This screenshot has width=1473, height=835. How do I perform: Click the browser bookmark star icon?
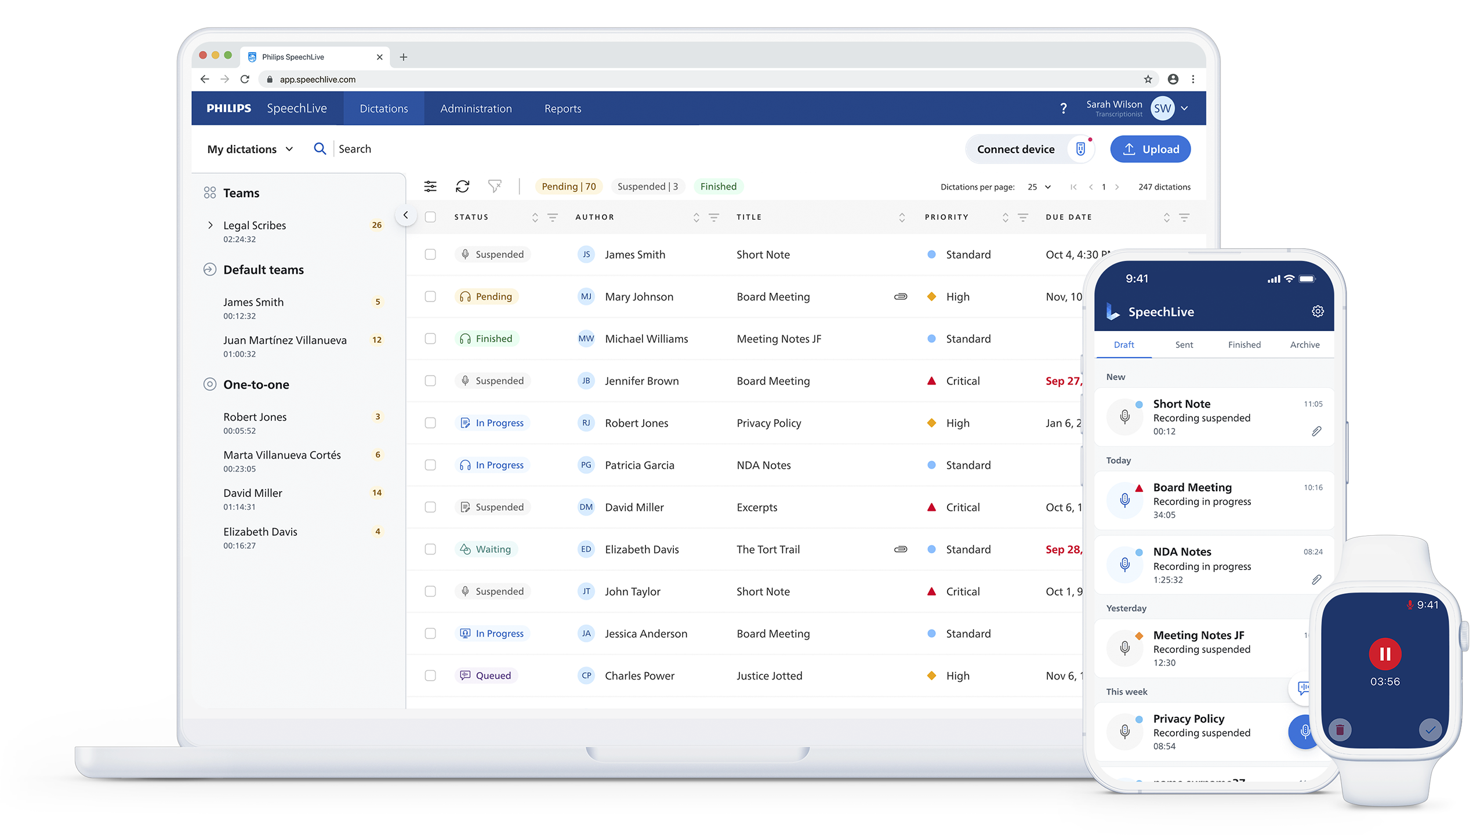tap(1148, 79)
